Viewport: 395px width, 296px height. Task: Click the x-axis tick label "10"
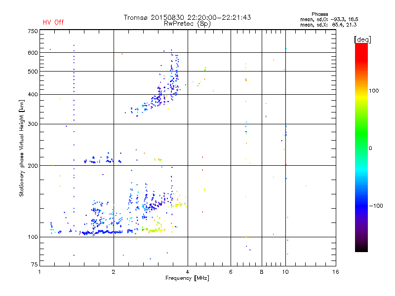(x=285, y=272)
